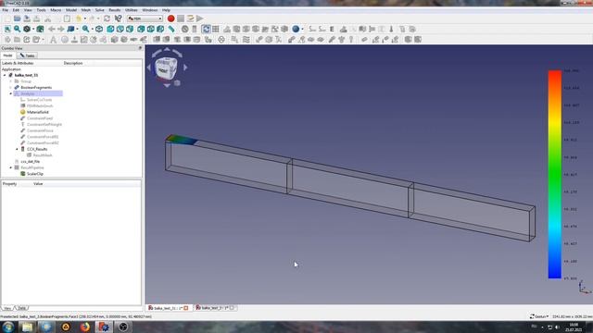Switch to the Tasks tab in Combo View

click(27, 55)
